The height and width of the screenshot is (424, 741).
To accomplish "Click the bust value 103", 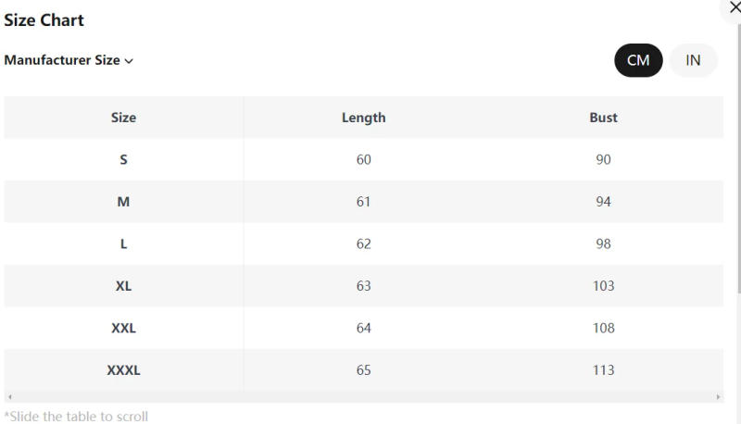I will click(x=603, y=286).
